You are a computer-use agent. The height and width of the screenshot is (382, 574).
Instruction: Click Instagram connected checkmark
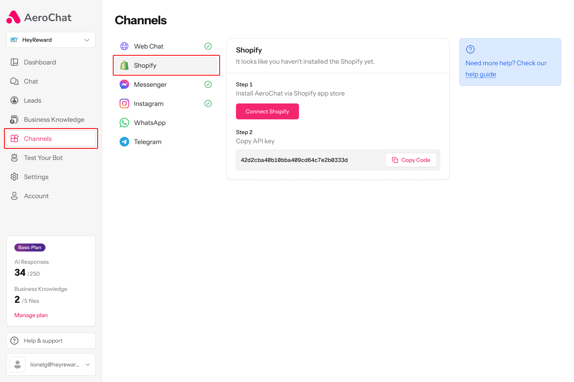coord(208,103)
